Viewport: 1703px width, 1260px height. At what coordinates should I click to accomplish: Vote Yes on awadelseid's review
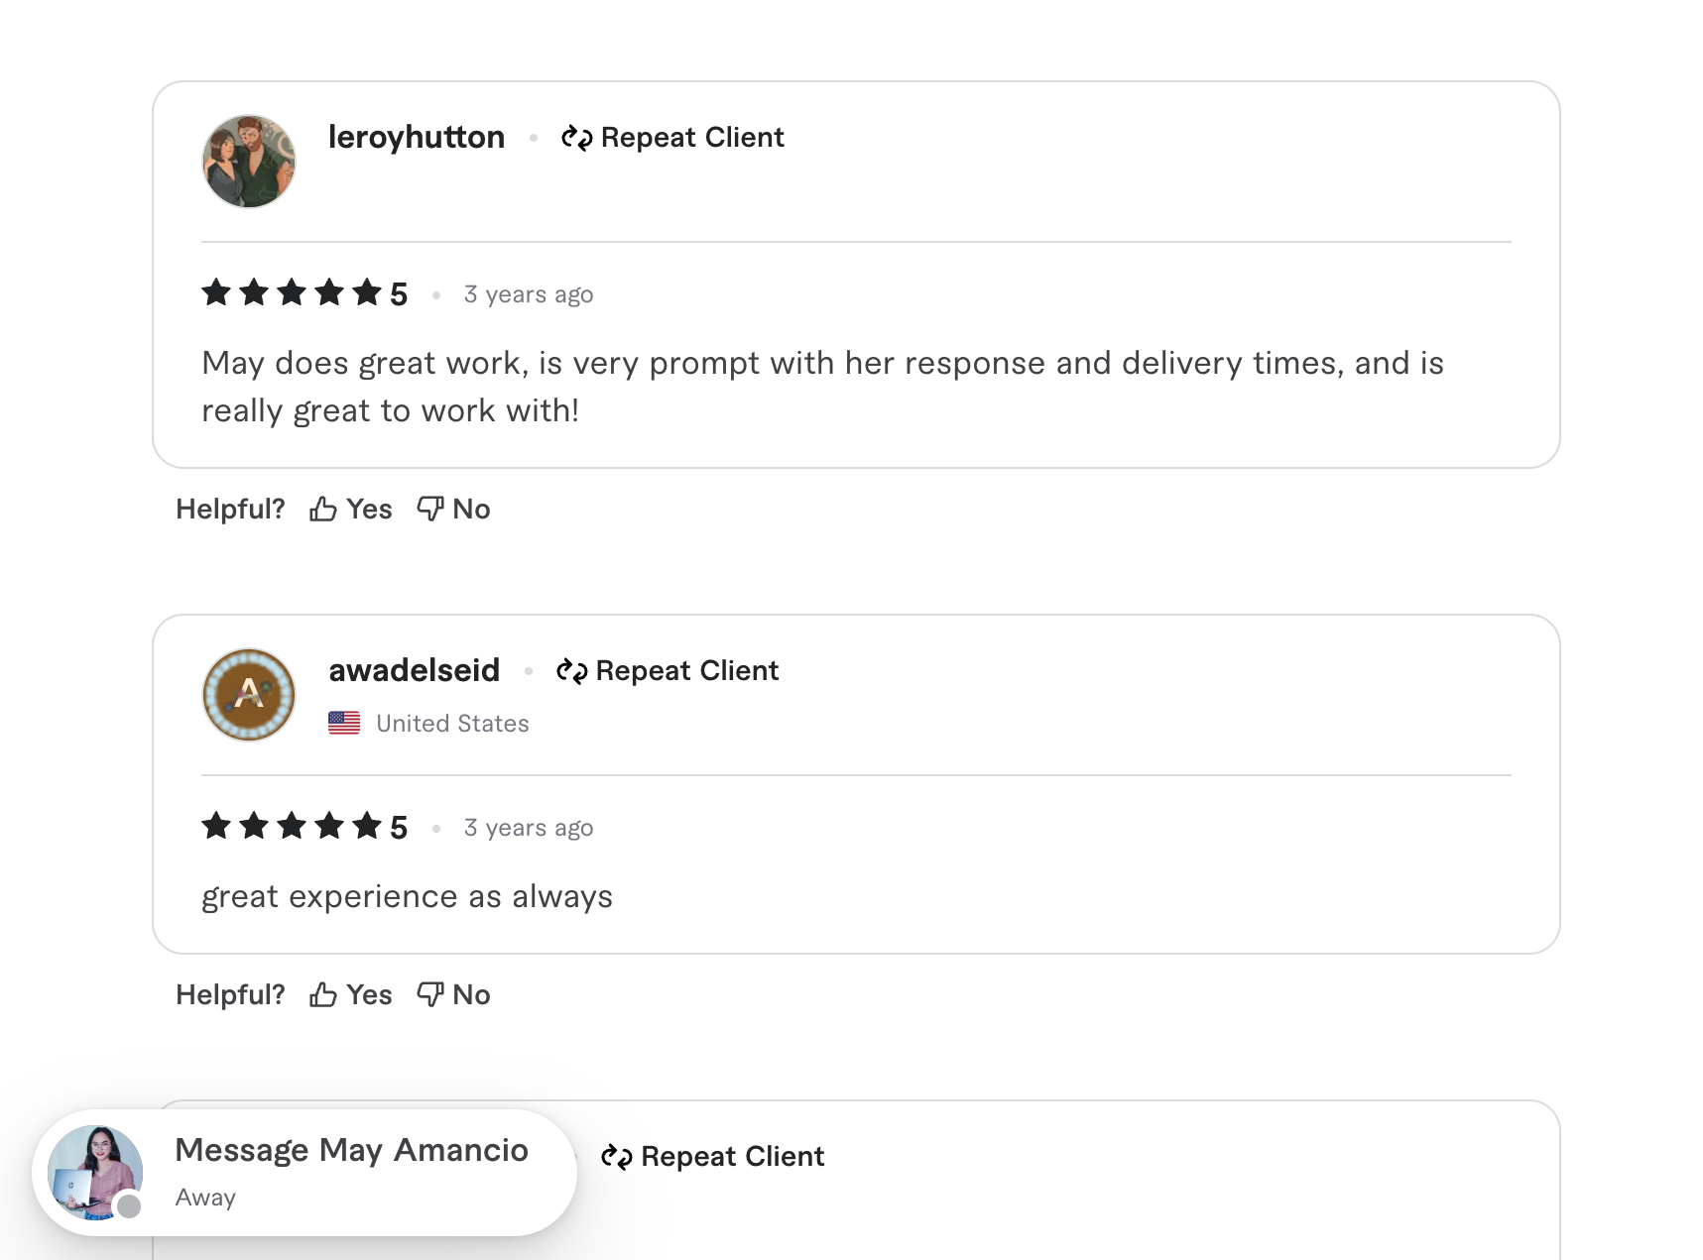[x=369, y=994]
